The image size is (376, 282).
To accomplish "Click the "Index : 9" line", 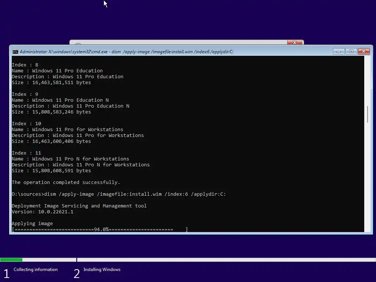I will [25, 94].
